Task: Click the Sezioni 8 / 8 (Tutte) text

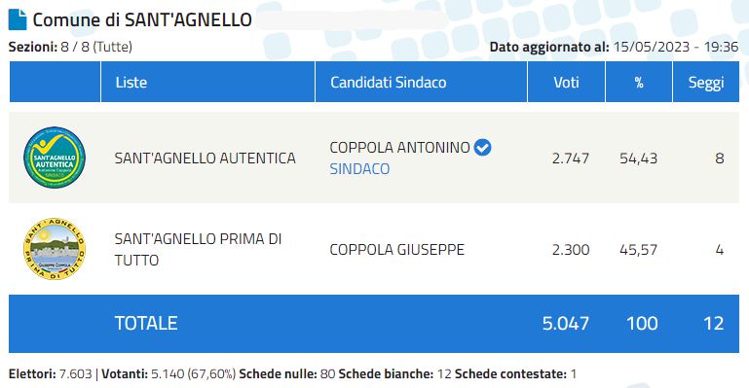Action: (70, 47)
